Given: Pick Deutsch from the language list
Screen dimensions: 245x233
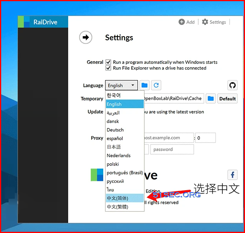Looking at the screenshot, I should (x=125, y=130).
